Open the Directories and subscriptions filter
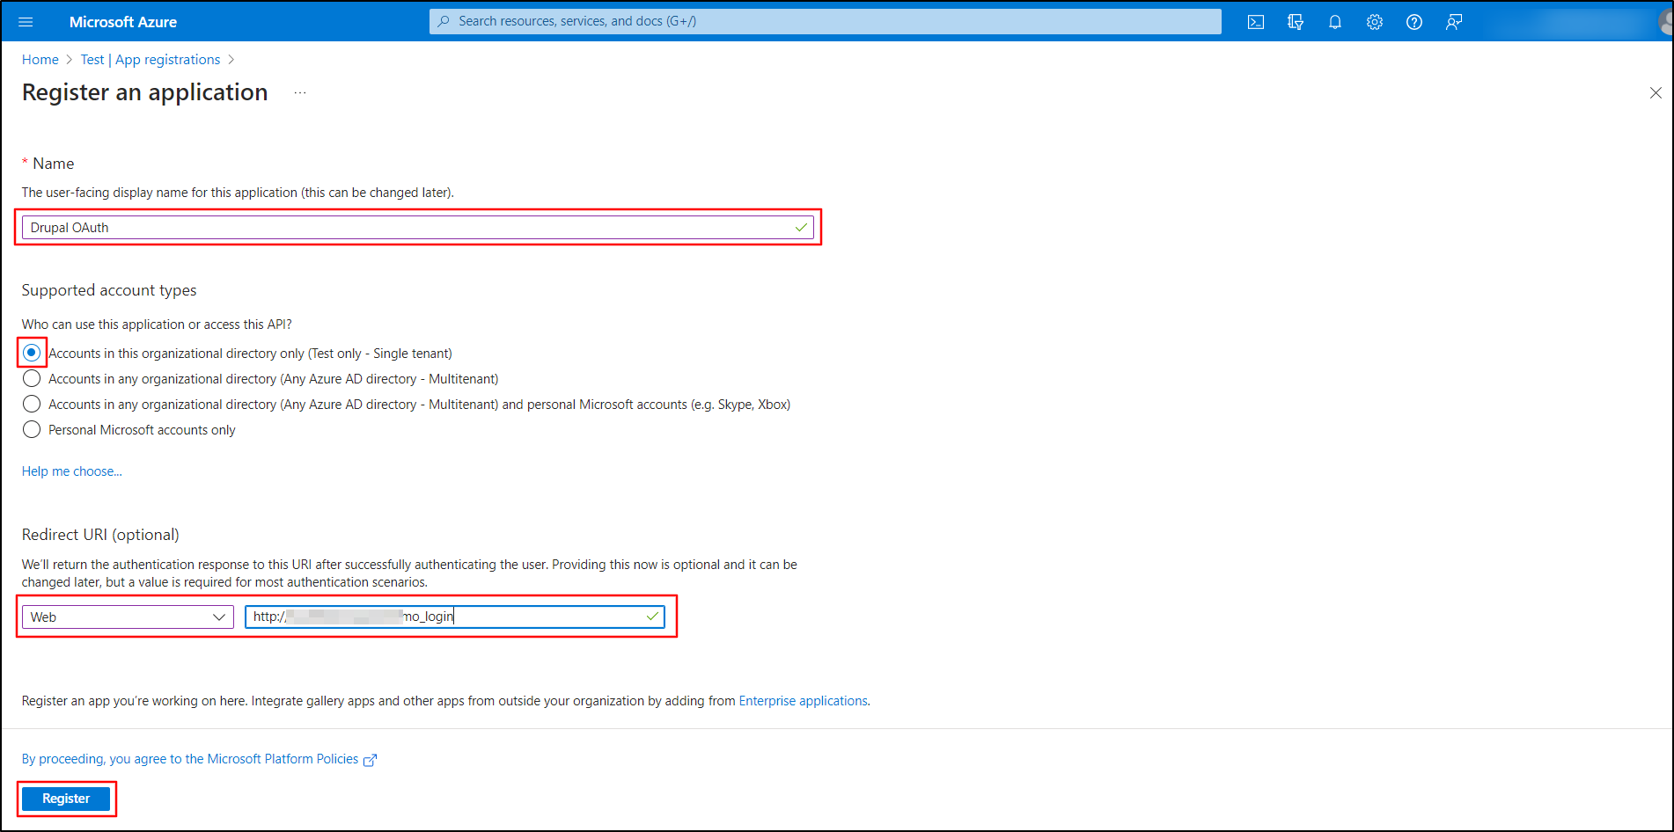Image resolution: width=1674 pixels, height=832 pixels. click(1296, 21)
